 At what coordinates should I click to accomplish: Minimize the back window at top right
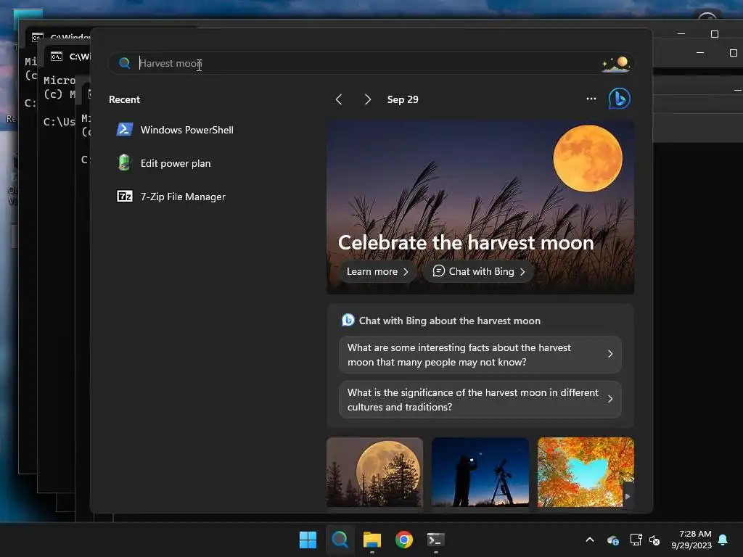681,34
